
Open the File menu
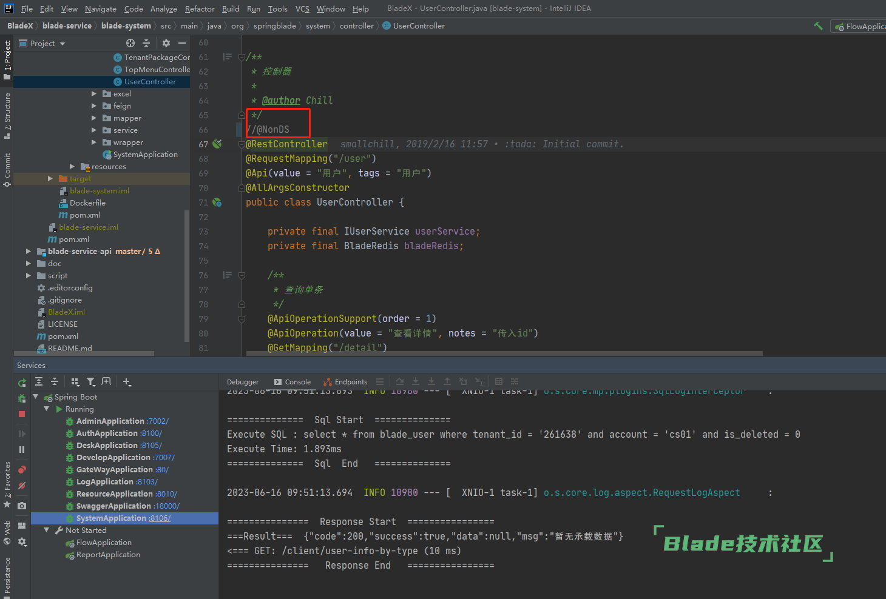[x=27, y=8]
